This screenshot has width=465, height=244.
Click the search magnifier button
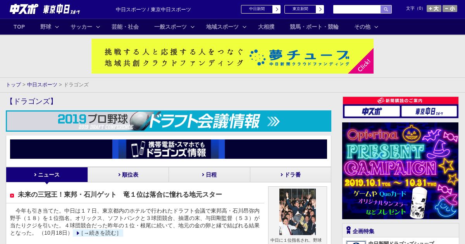click(x=386, y=9)
